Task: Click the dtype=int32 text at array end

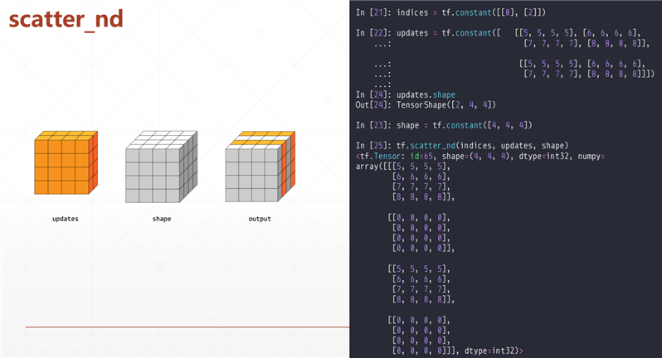Action: tap(489, 351)
